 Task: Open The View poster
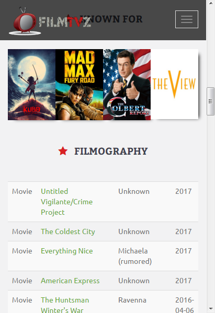coord(174,84)
